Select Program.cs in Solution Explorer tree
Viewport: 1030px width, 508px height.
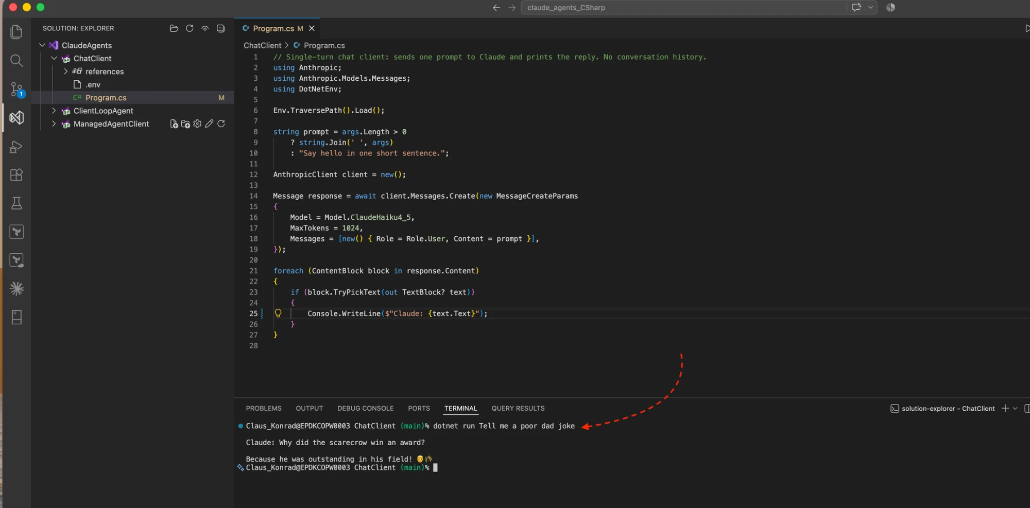133,98
